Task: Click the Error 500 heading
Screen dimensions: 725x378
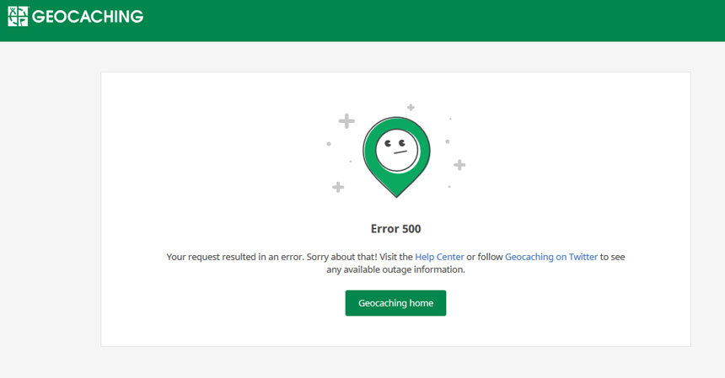Action: [x=395, y=228]
